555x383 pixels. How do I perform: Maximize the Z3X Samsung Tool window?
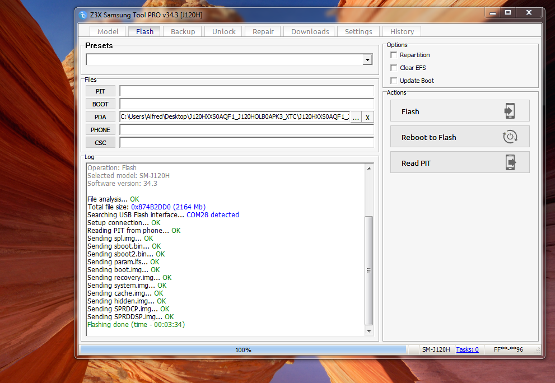(x=508, y=13)
